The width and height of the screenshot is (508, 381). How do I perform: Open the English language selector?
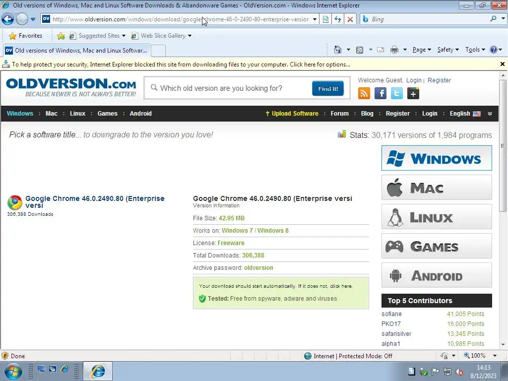(x=465, y=114)
